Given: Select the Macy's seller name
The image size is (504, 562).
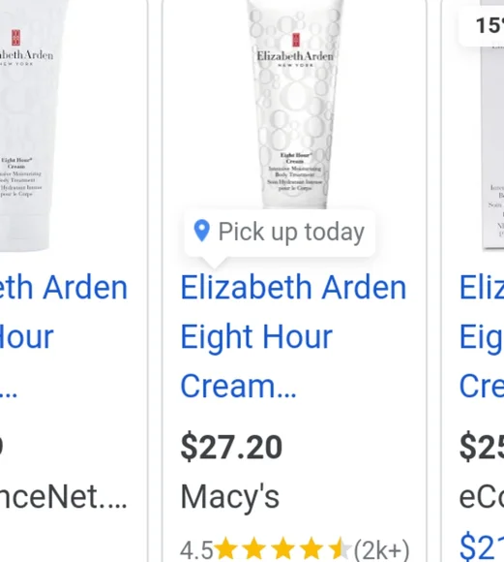Looking at the screenshot, I should (x=230, y=497).
